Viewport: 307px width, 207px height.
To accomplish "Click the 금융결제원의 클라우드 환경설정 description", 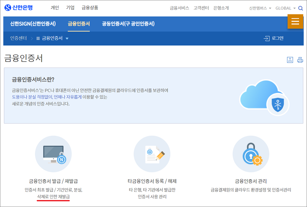I will (x=251, y=190).
